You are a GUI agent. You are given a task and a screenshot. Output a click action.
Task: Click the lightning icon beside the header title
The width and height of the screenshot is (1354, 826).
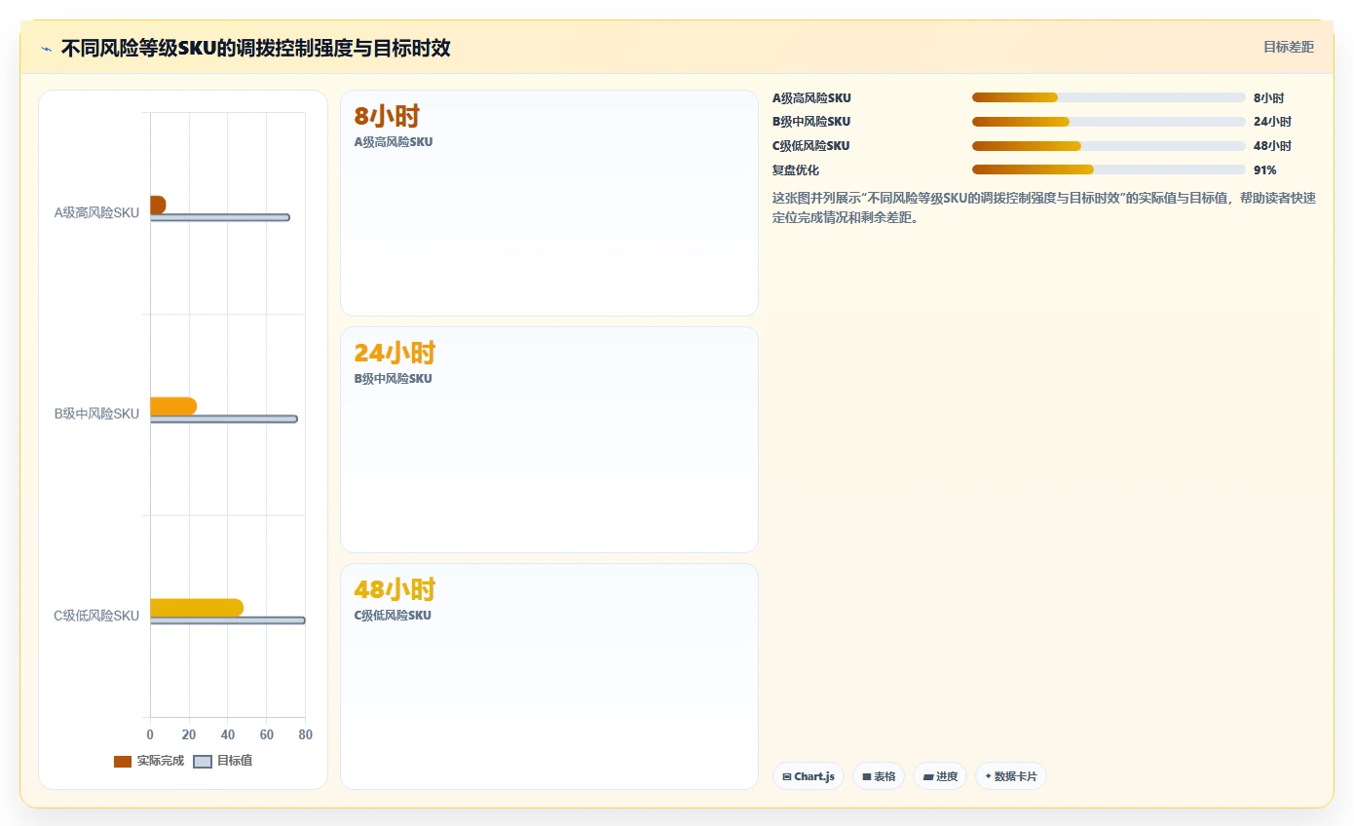coord(46,49)
